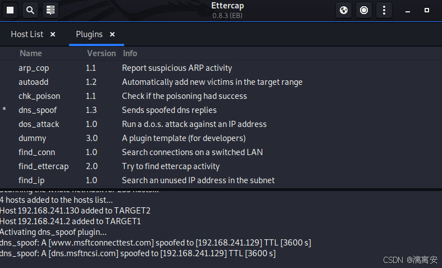The height and width of the screenshot is (268, 442).
Task: Select the dns_spoof plugin
Action: (221, 110)
